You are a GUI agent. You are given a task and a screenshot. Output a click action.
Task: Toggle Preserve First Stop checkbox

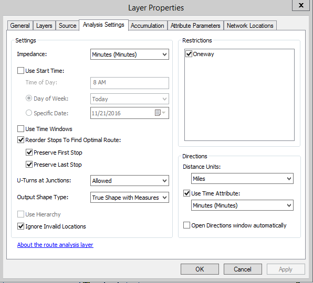29,153
